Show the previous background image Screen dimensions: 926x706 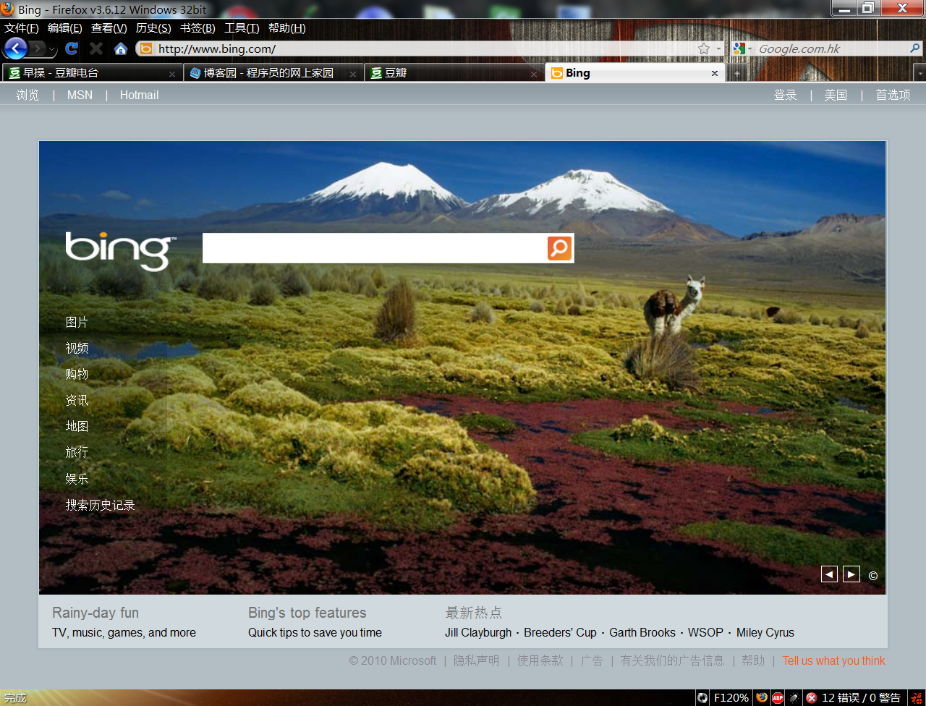(829, 574)
